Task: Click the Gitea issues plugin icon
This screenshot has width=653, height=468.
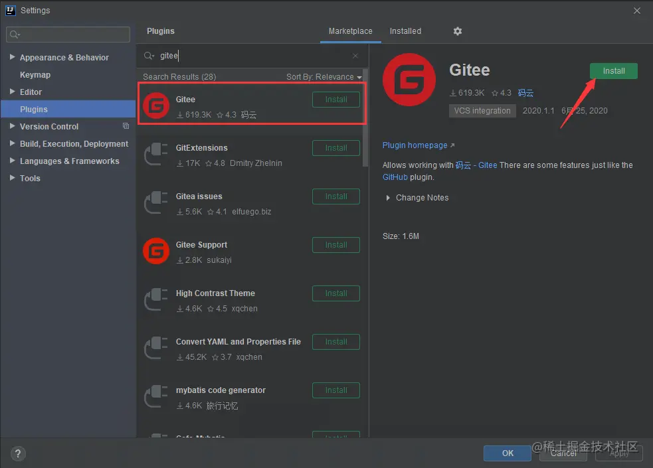Action: [x=156, y=202]
